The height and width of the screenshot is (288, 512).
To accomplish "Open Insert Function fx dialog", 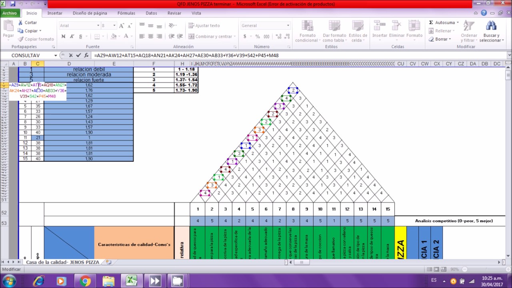I will click(86, 55).
